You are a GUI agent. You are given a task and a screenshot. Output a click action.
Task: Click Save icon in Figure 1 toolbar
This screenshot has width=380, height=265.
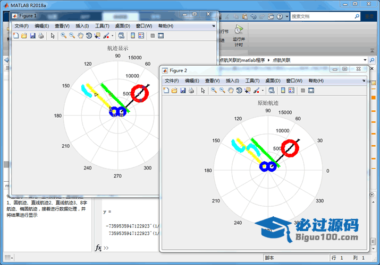[x=33, y=36]
